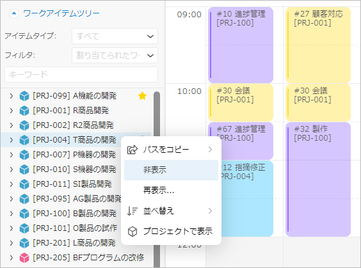Click the sort icon beside 並べ替え
Viewport: 361px width, 268px height.
132,210
